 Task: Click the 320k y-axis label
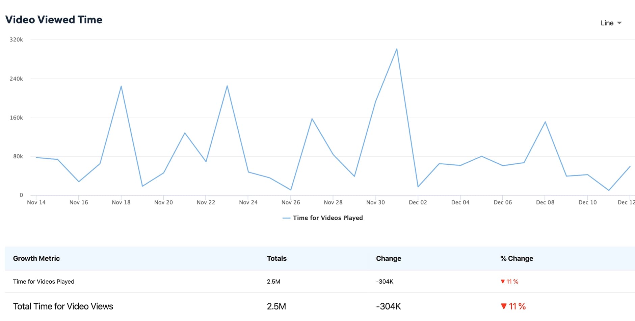tap(16, 40)
